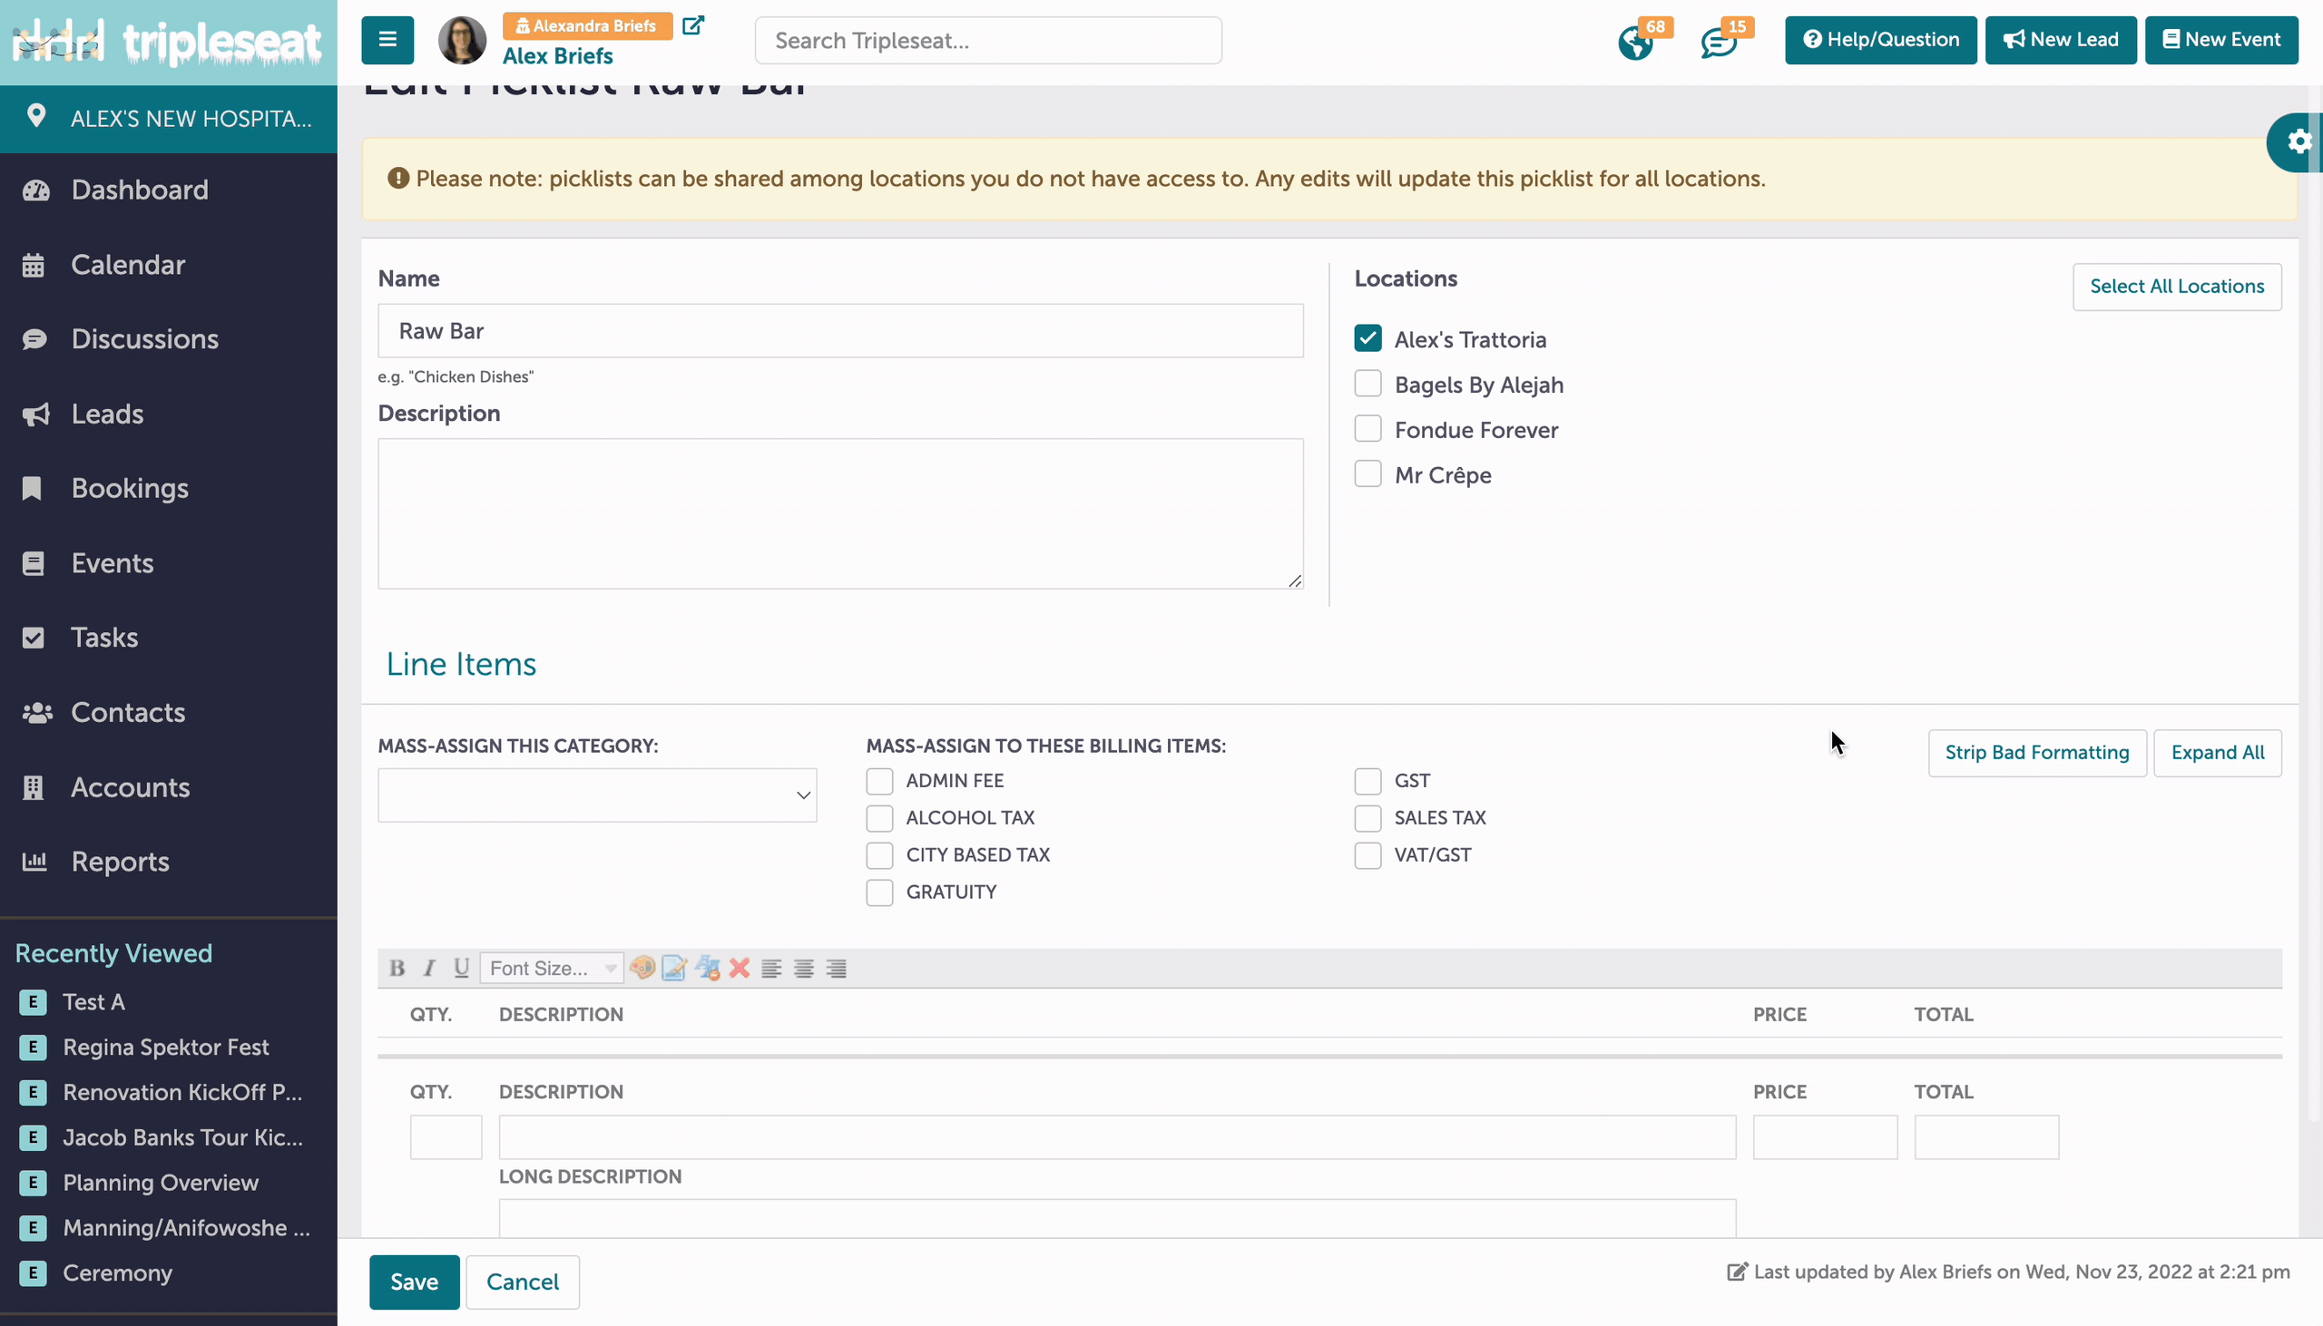This screenshot has height=1326, width=2323.
Task: Open the Alex's New Hospitality location switcher
Action: click(169, 119)
